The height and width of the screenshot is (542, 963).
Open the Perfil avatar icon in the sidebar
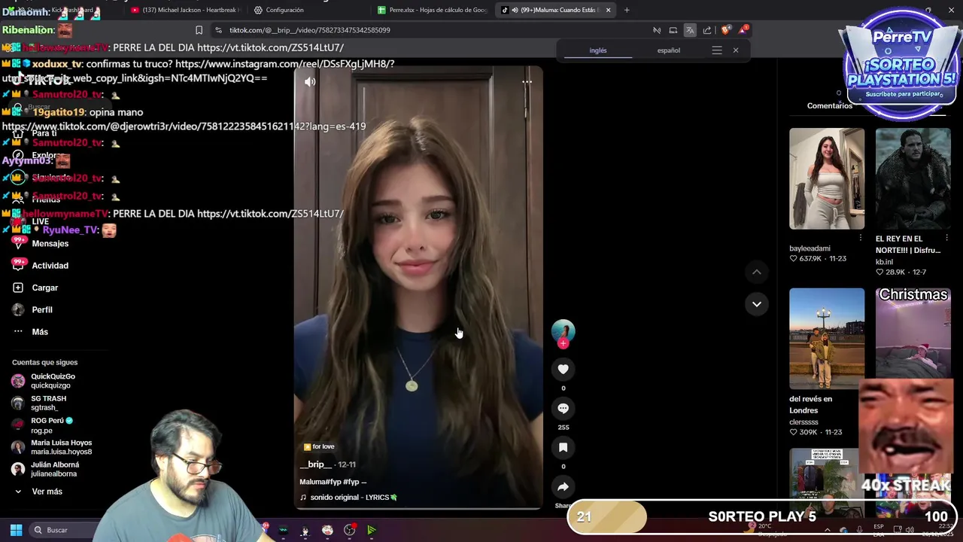[x=18, y=309]
